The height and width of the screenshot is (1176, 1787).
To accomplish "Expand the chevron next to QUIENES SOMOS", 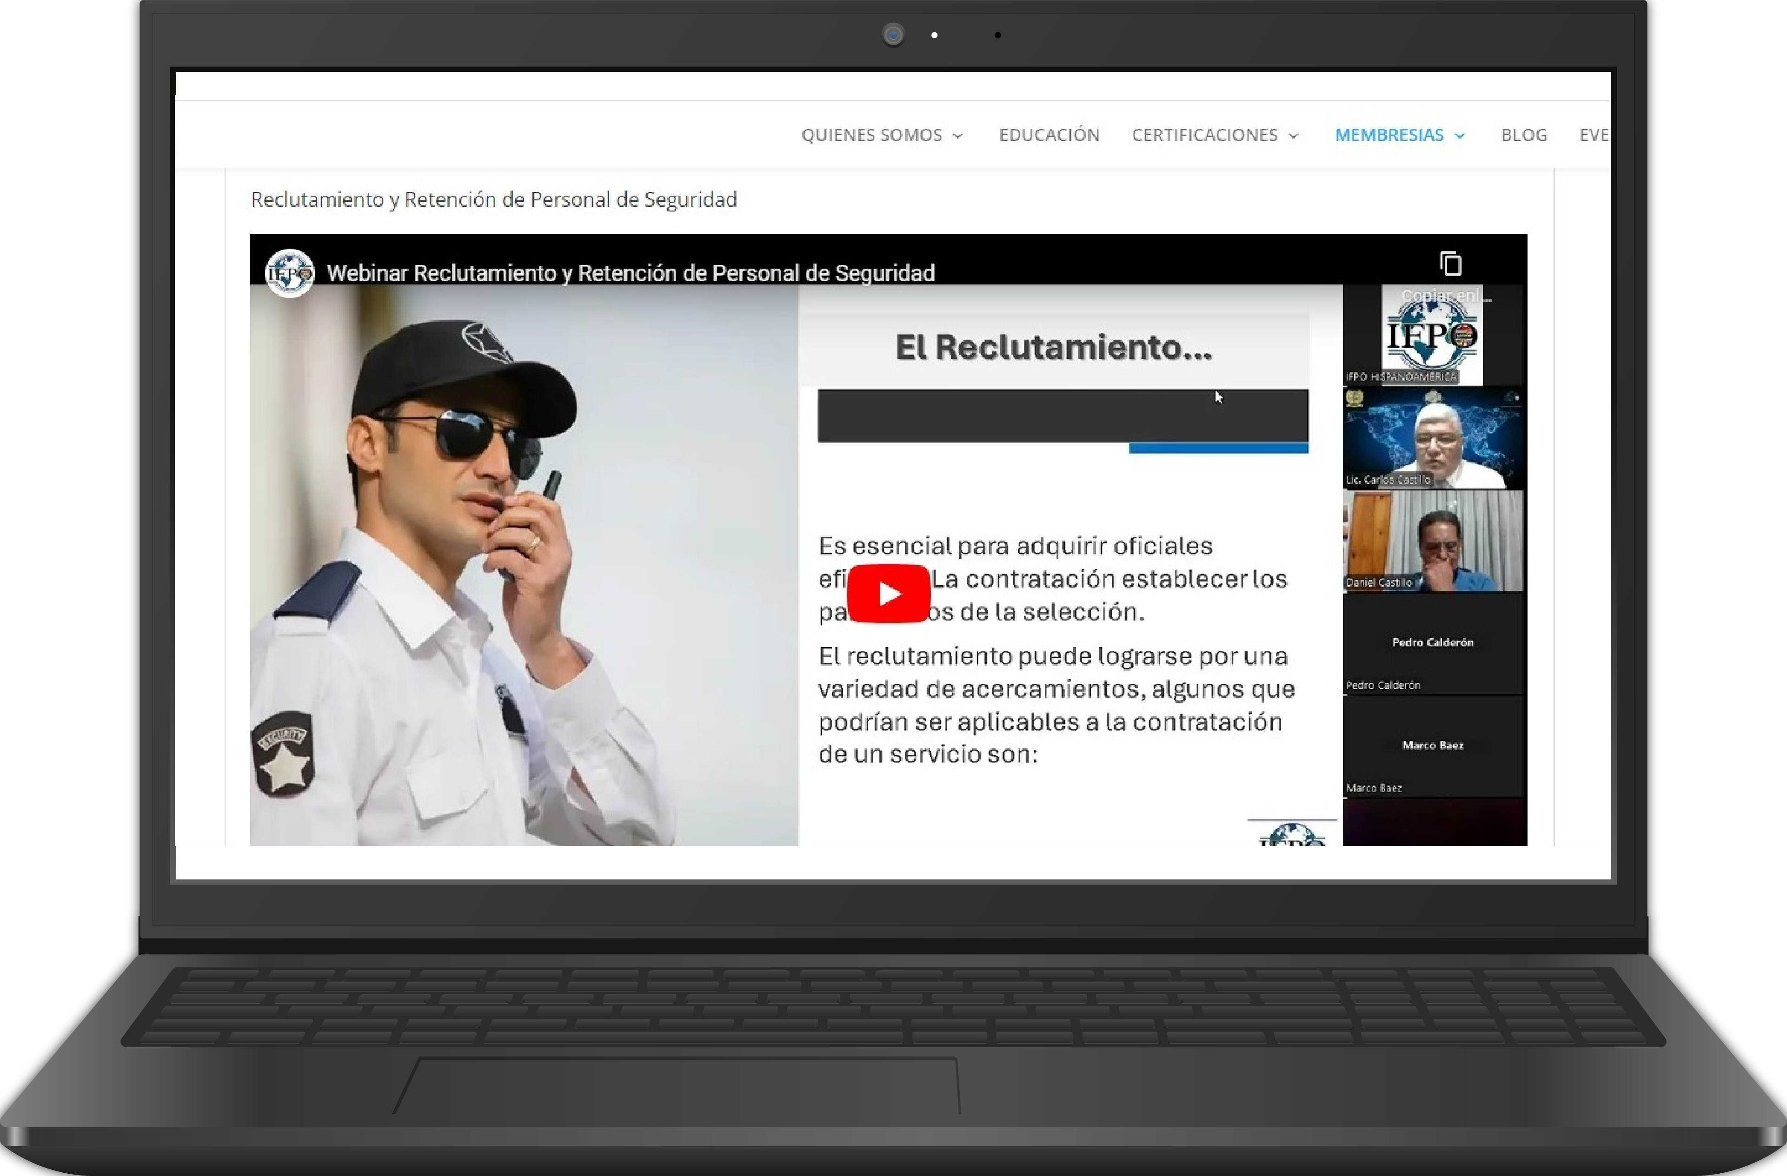I will (958, 136).
